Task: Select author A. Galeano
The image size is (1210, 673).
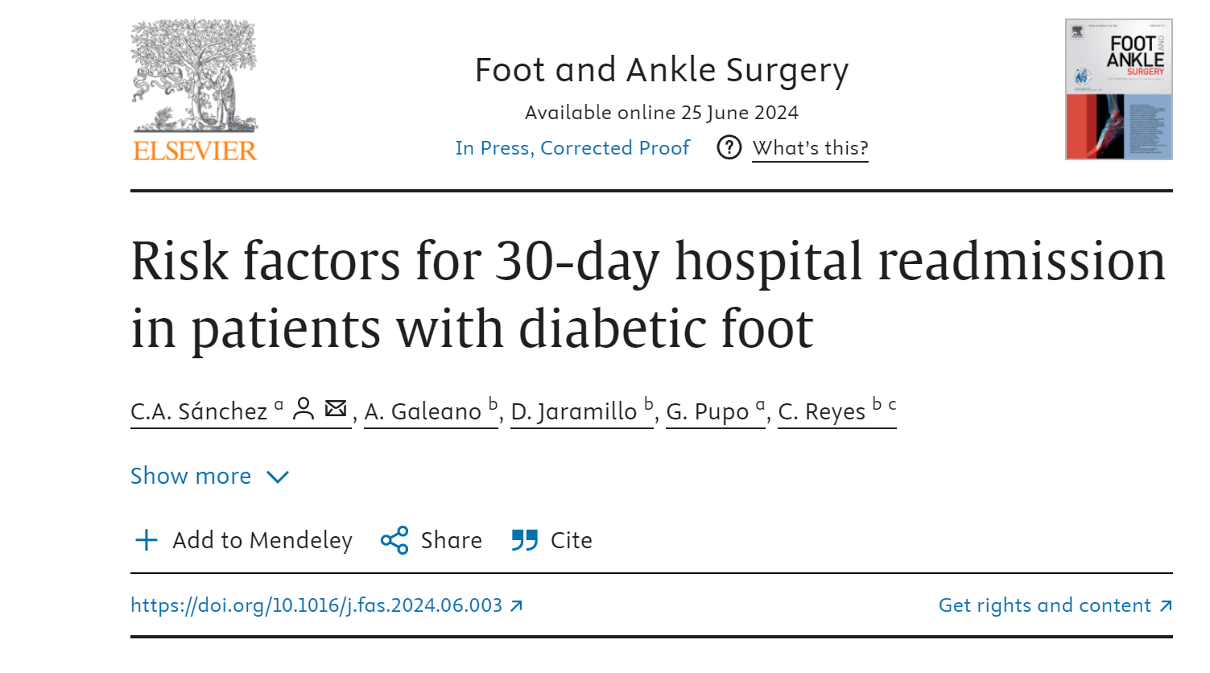Action: [x=423, y=411]
